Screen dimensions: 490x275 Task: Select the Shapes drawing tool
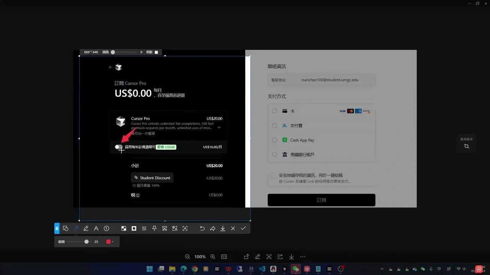65,228
